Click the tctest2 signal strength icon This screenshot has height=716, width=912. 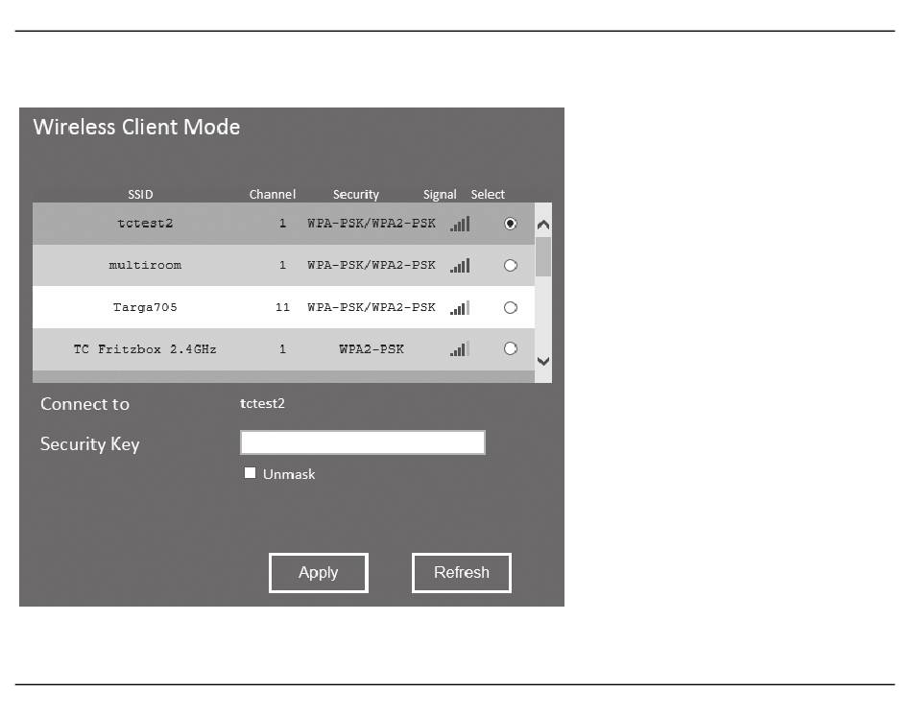[460, 224]
